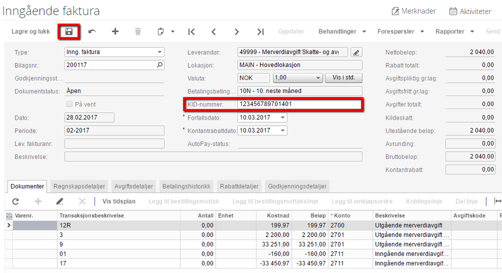Click search magnifier in Bilagsnr field
The height and width of the screenshot is (273, 502).
[x=159, y=65]
